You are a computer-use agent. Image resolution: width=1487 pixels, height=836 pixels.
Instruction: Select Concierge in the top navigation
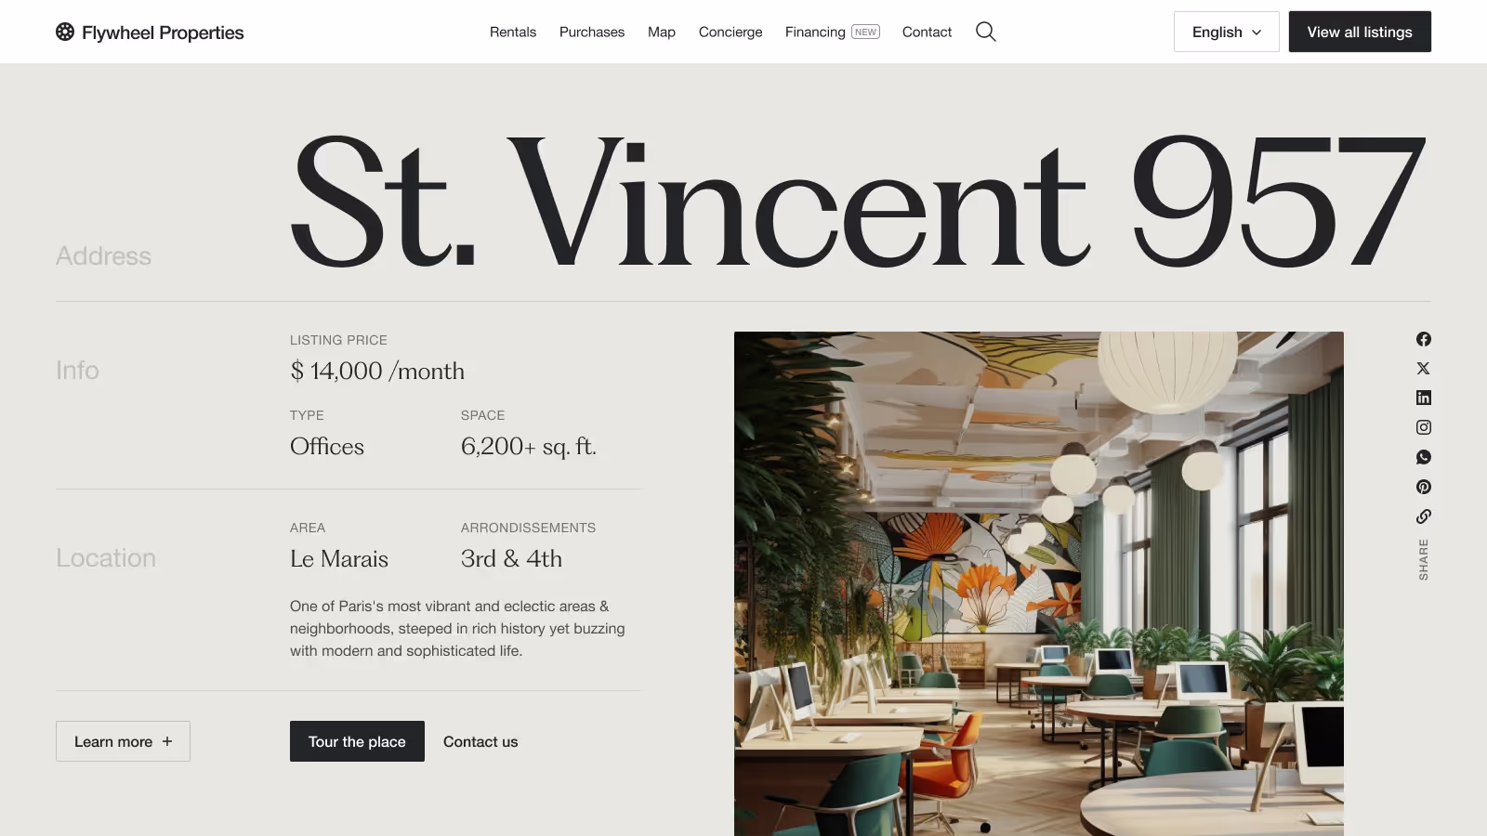click(730, 32)
